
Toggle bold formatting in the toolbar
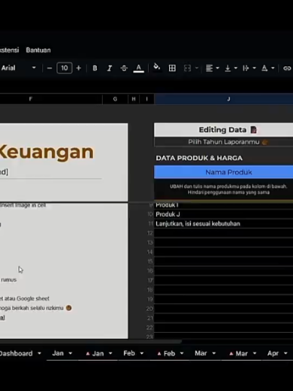point(95,68)
